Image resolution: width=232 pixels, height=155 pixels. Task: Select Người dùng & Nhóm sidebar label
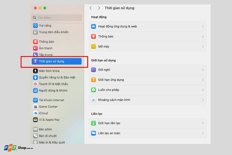pos(53,90)
